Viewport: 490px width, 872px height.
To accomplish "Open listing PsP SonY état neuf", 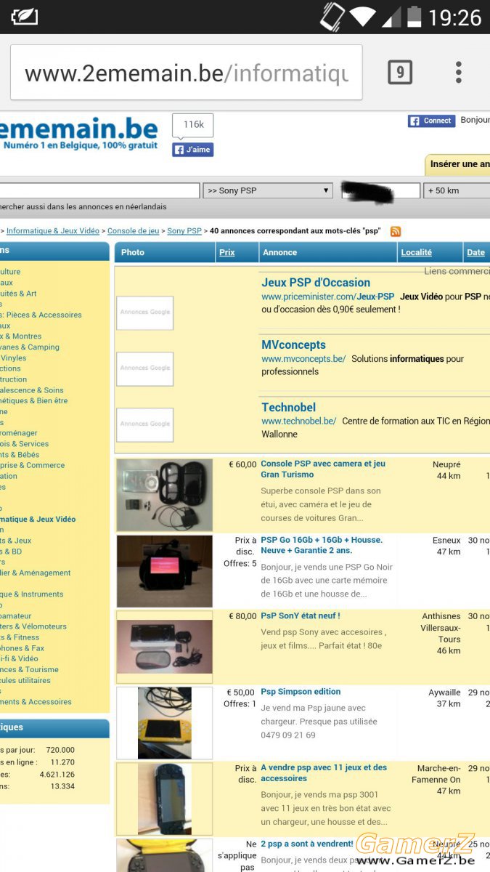I will pos(301,615).
